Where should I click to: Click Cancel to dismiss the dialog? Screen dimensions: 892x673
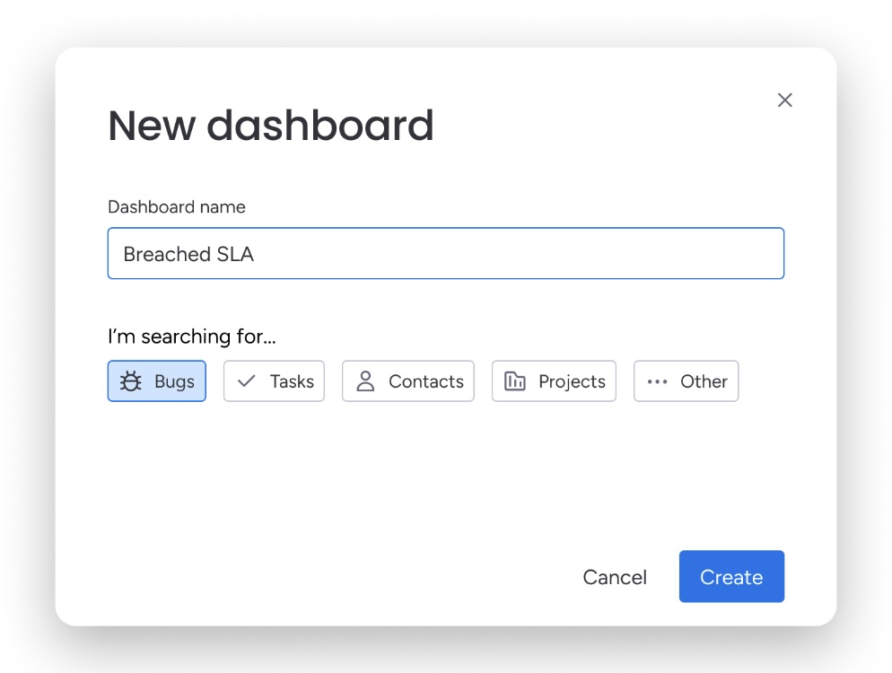(614, 576)
